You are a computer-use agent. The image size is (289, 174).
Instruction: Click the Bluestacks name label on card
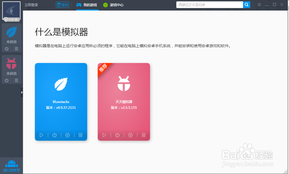(61, 102)
